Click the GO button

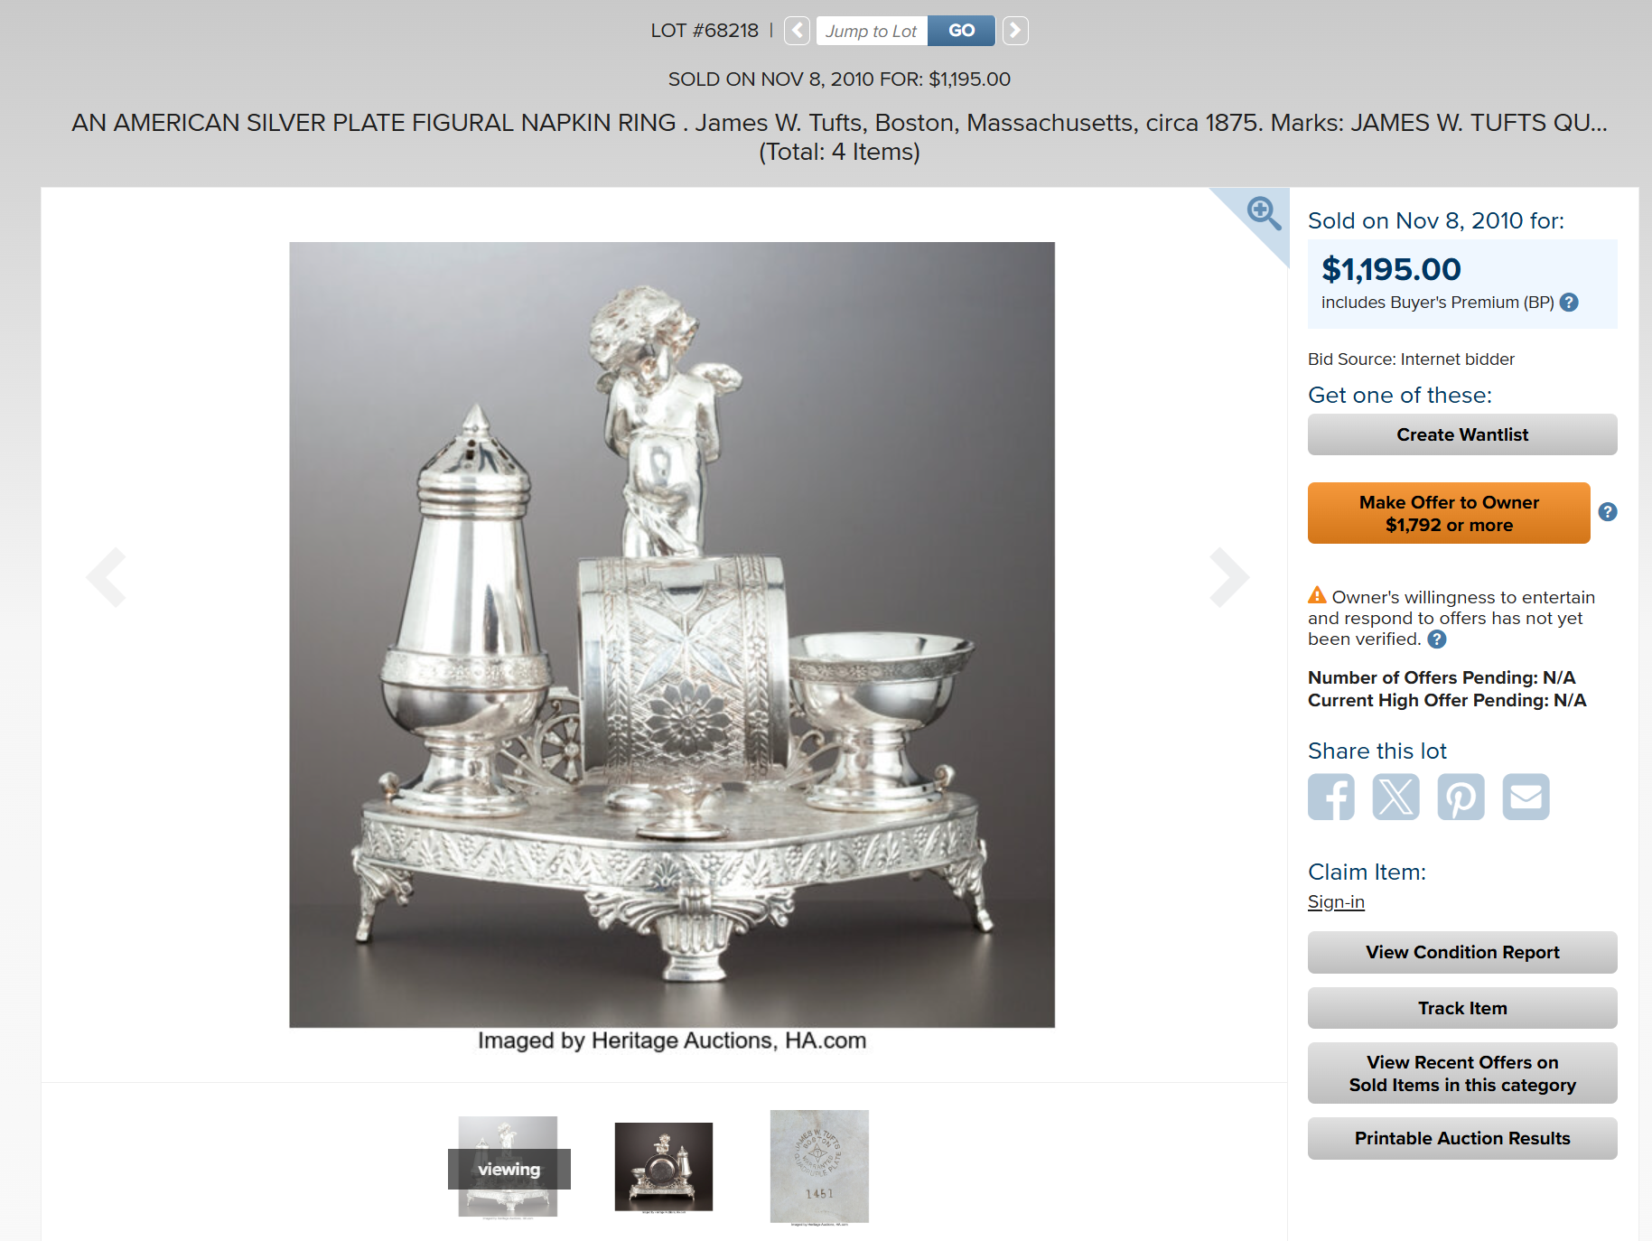coord(961,31)
